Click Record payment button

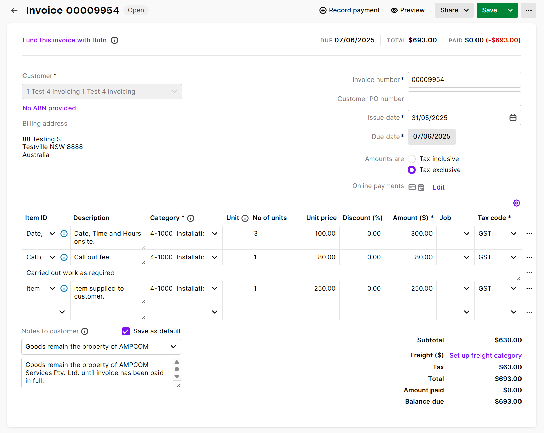(x=350, y=10)
